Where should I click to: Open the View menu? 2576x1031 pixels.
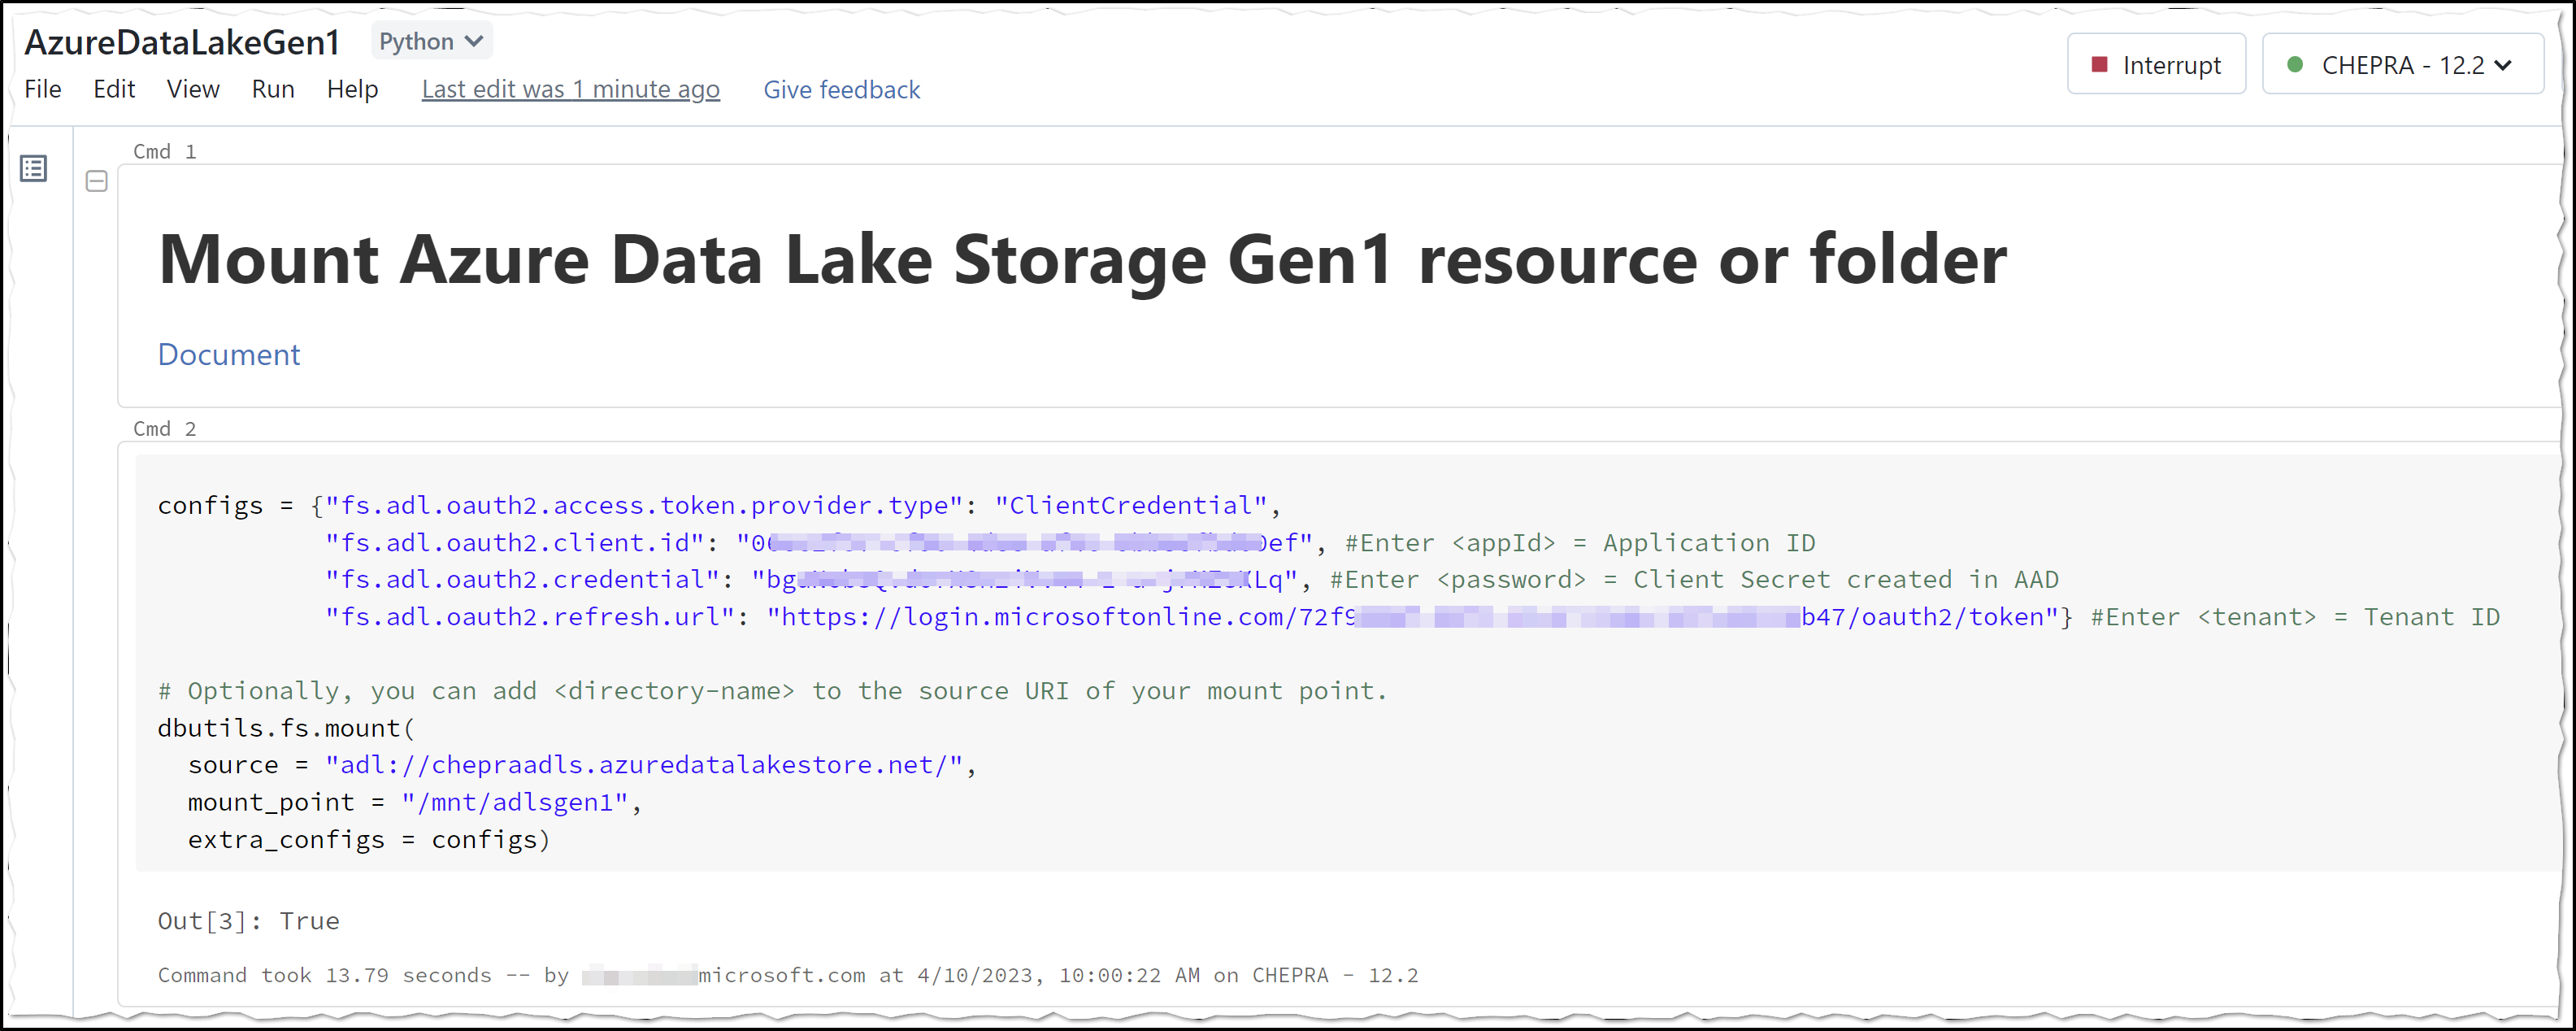193,89
